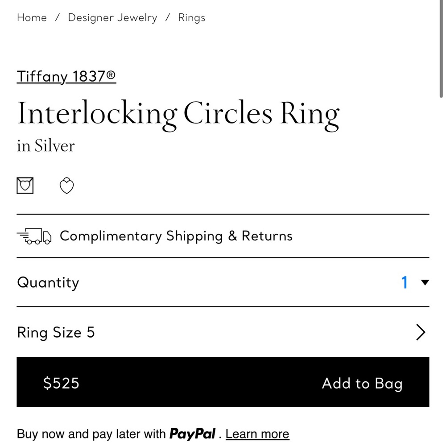Click the Drop a Hint envelope icon

(x=25, y=185)
